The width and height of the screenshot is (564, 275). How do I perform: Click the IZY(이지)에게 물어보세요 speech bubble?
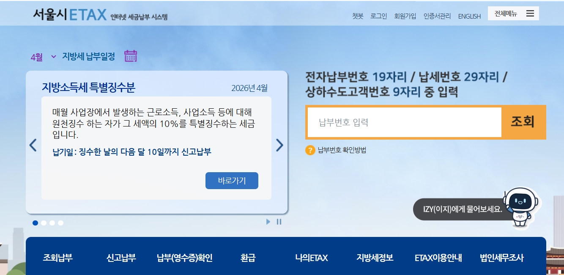[x=462, y=209]
